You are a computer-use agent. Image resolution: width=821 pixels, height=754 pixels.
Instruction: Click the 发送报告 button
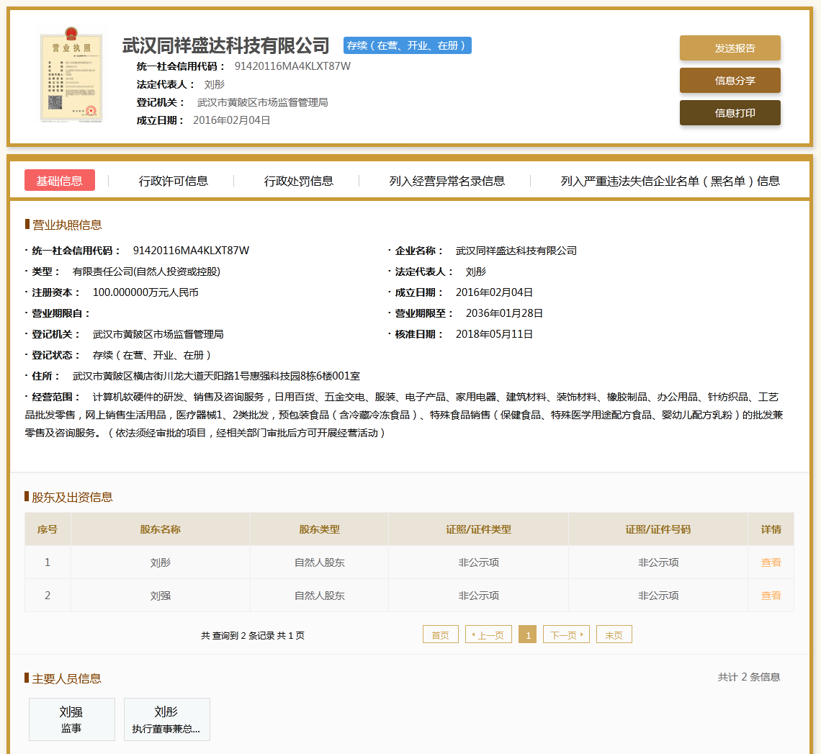[730, 48]
